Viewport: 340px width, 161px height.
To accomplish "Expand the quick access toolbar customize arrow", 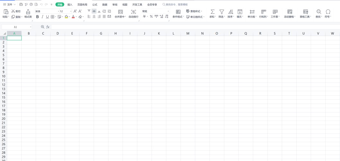I will [51, 4].
